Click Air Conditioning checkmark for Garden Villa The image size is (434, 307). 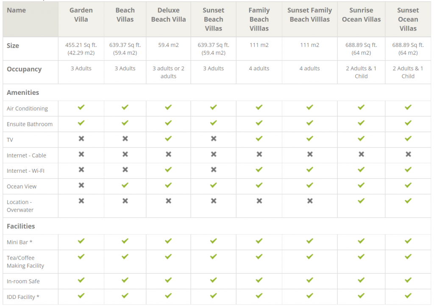point(81,107)
